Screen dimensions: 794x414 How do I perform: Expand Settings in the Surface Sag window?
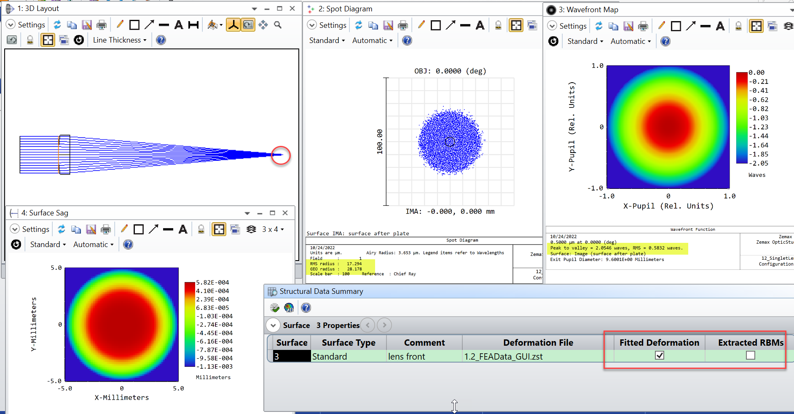pyautogui.click(x=30, y=229)
